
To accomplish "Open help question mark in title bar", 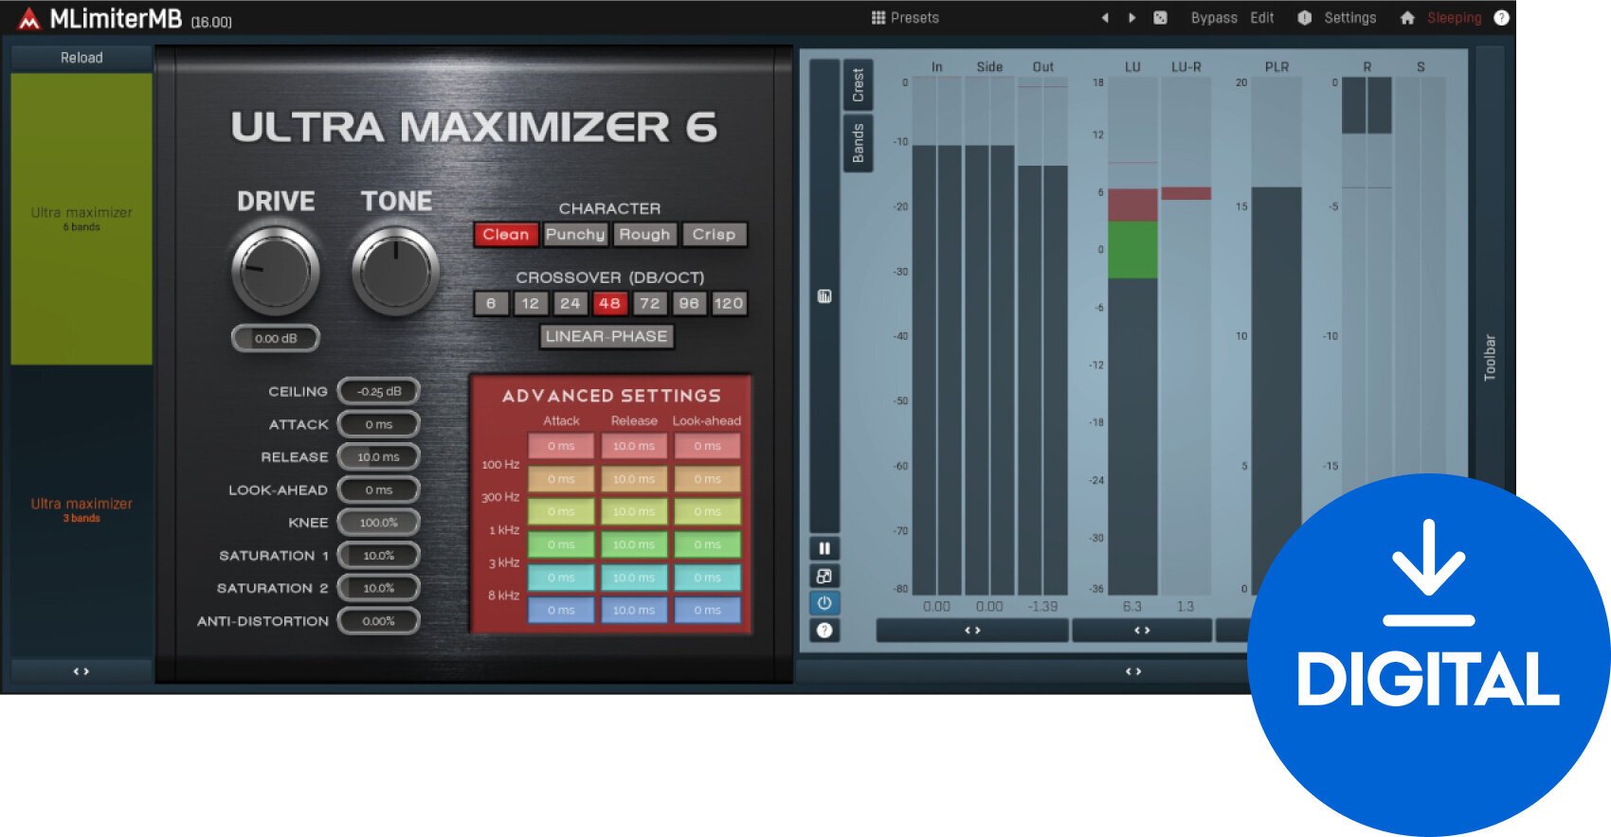I will (1501, 17).
